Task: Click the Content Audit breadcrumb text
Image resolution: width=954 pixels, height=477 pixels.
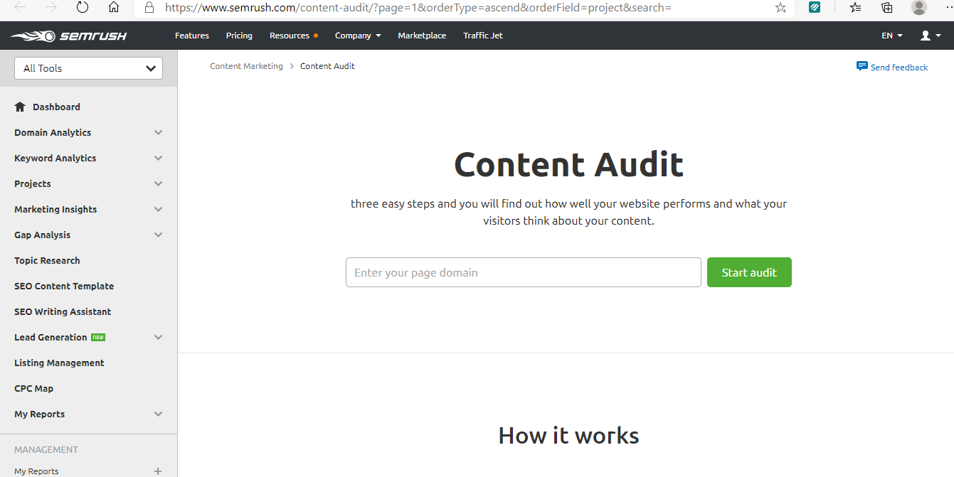Action: (x=327, y=66)
